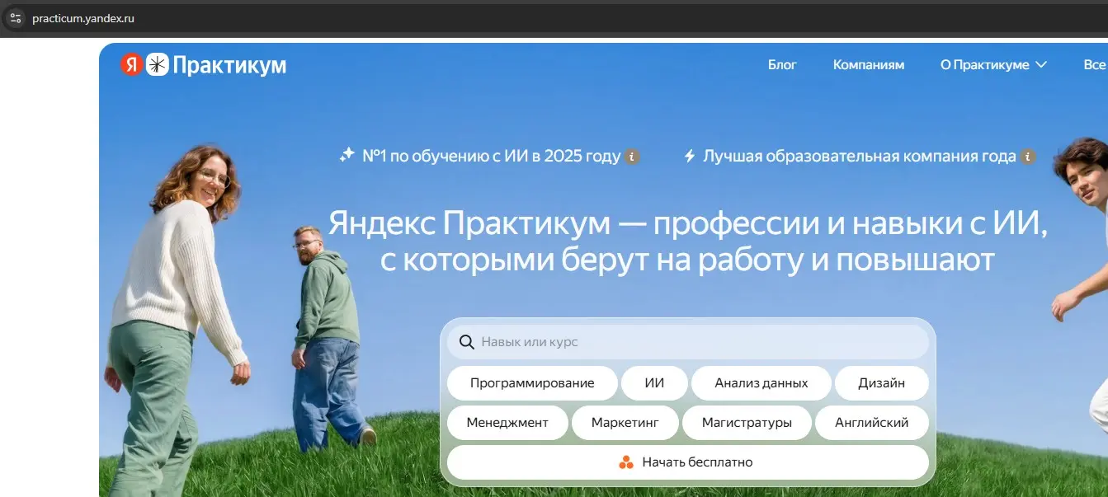Image resolution: width=1108 pixels, height=497 pixels.
Task: Click the info icon after 'компания года'
Action: (1028, 157)
